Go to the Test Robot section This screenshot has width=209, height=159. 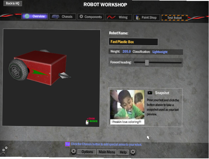click(174, 18)
